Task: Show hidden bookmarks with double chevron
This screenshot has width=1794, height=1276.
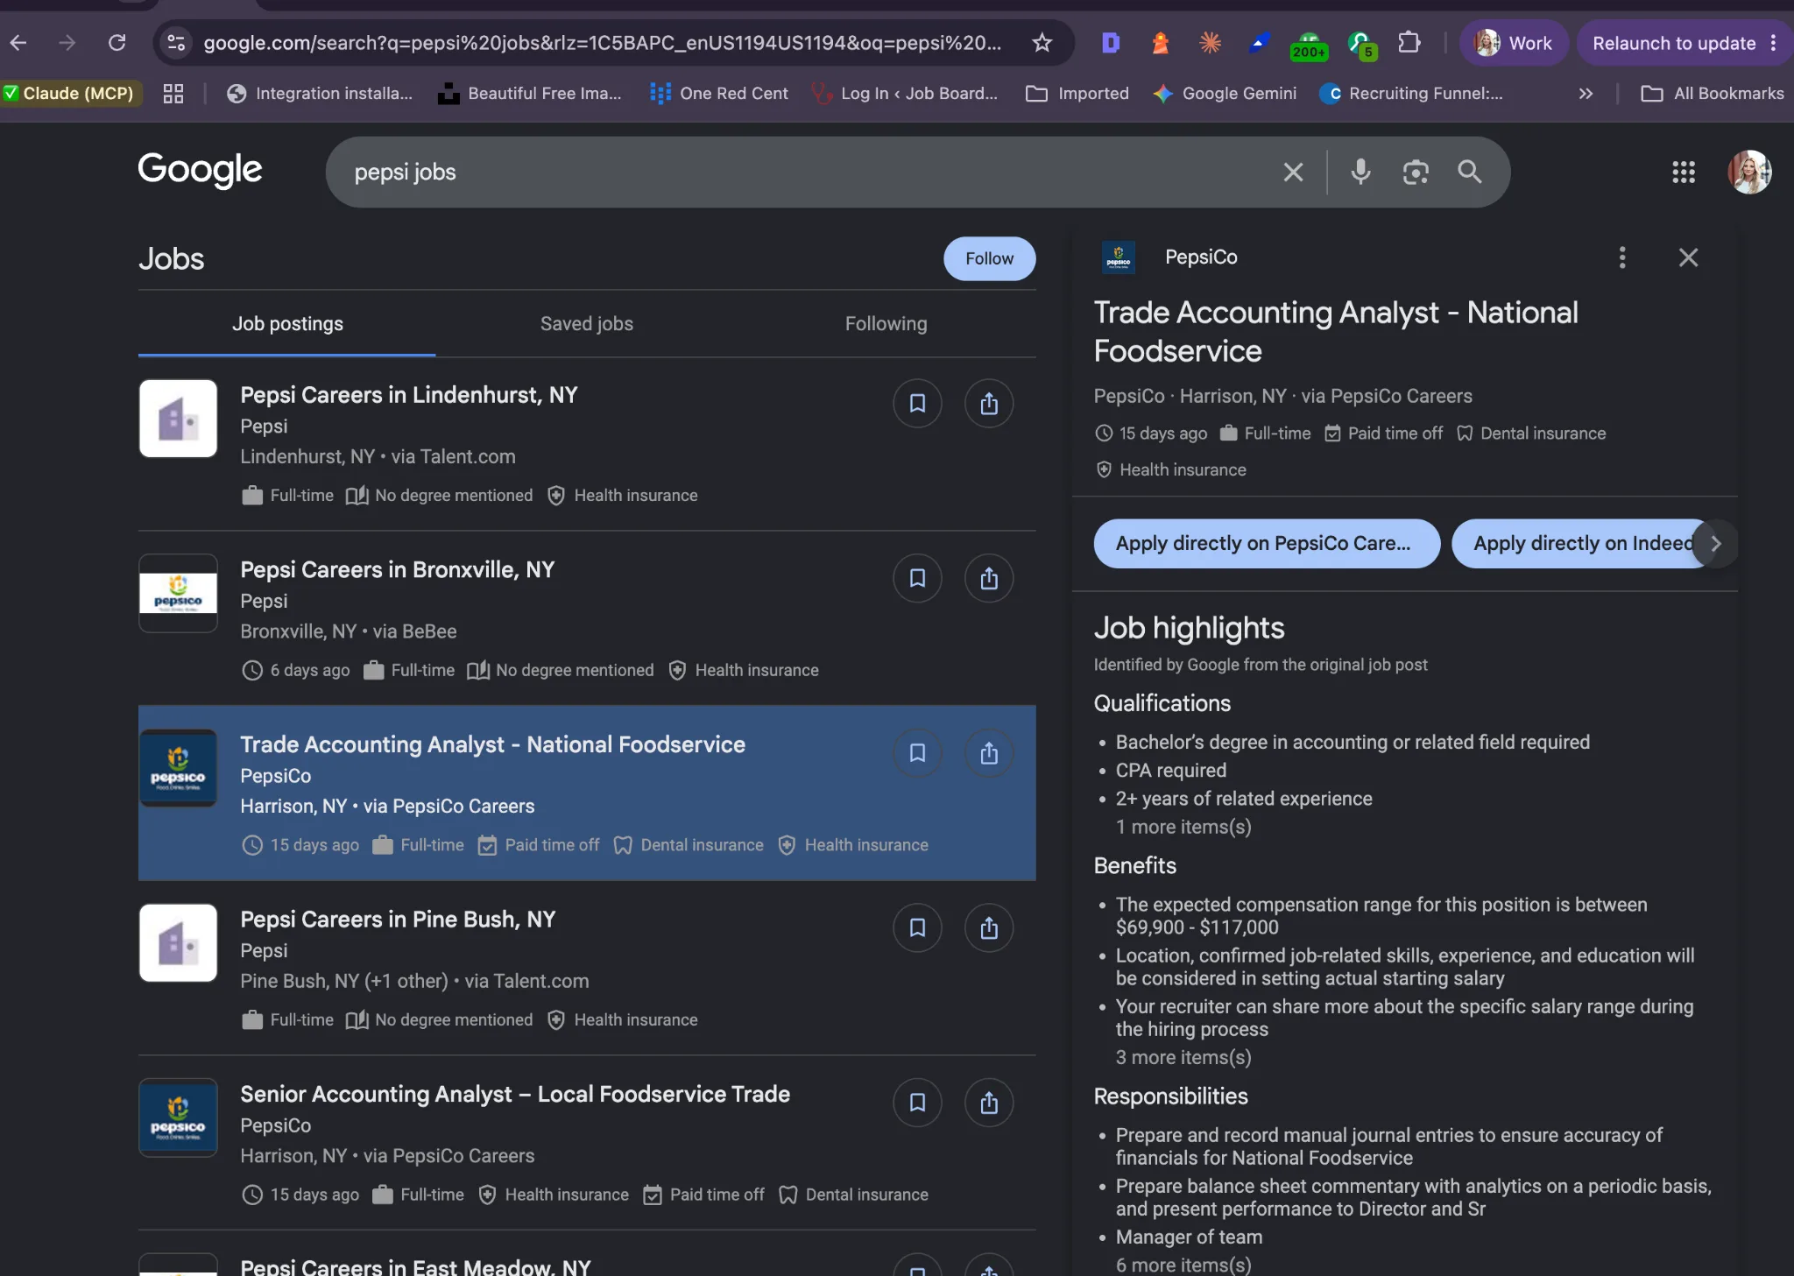Action: coord(1586,94)
